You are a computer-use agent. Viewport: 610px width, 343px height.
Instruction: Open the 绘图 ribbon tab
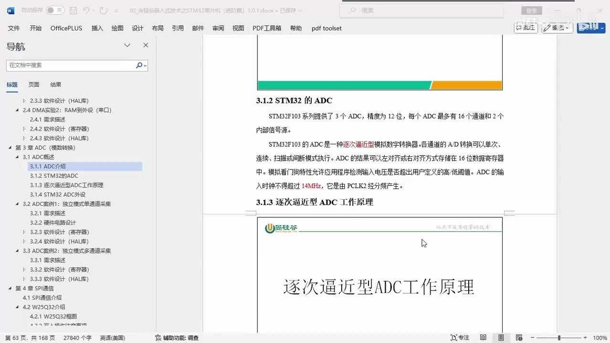click(117, 28)
